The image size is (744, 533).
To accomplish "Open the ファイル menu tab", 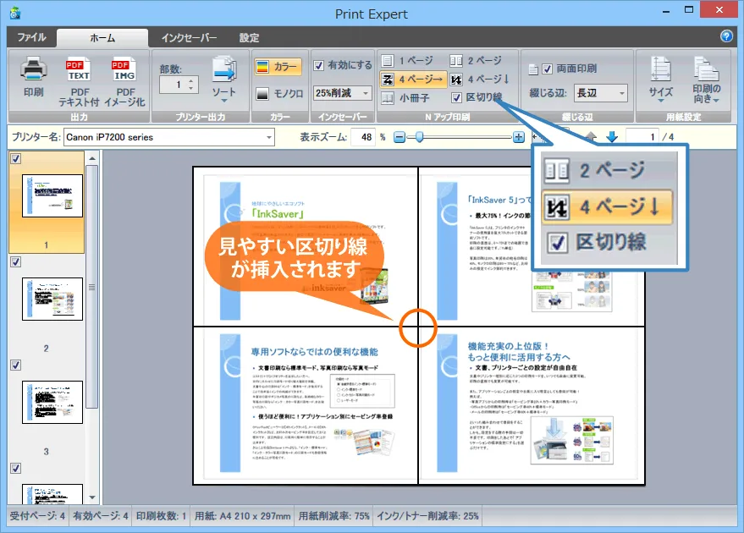I will (x=31, y=37).
